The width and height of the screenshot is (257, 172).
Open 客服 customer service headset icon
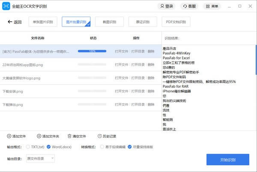184,6
